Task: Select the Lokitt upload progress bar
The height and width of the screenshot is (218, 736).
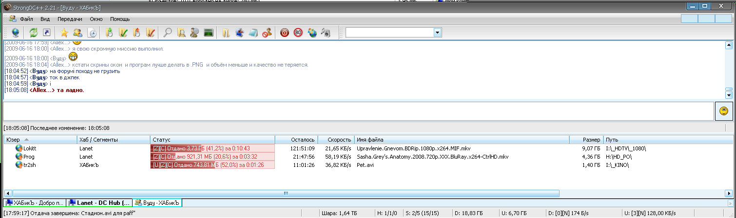Action: (x=213, y=148)
